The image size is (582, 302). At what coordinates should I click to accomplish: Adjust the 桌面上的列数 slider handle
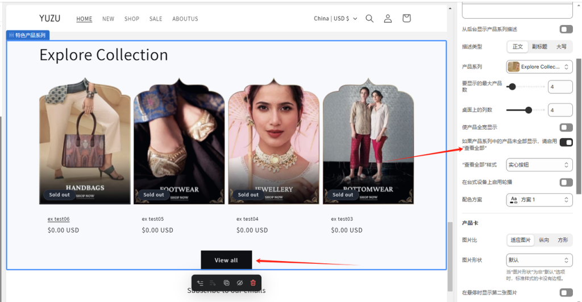tap(529, 110)
